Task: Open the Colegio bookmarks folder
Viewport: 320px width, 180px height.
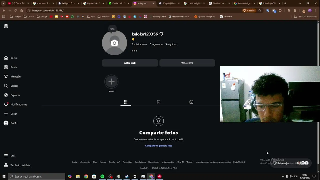Action: pos(15,17)
